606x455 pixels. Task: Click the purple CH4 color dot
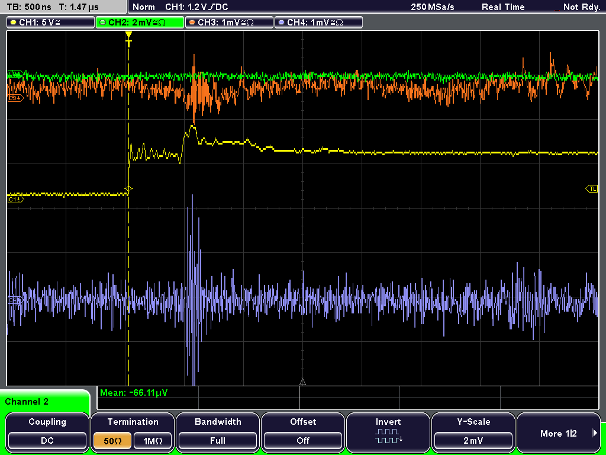(281, 23)
